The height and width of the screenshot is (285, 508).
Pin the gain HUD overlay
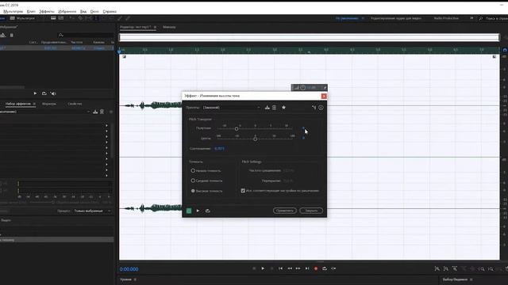pos(325,88)
